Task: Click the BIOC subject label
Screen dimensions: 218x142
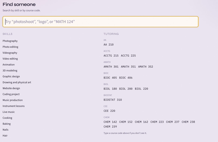Action: (x=106, y=73)
